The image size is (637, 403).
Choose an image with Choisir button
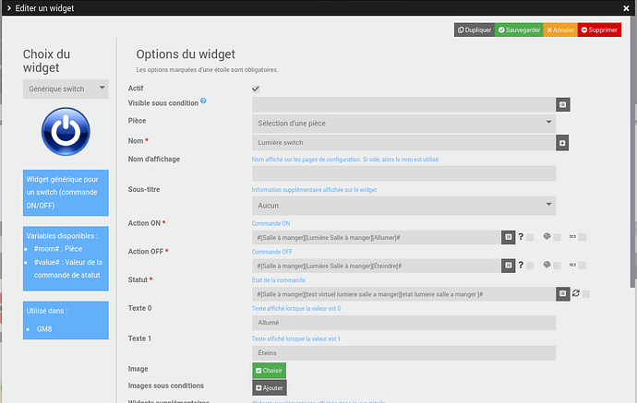click(x=269, y=371)
